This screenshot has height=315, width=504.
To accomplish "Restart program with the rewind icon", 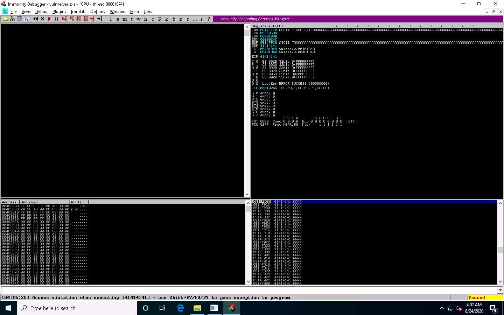I will click(x=36, y=19).
